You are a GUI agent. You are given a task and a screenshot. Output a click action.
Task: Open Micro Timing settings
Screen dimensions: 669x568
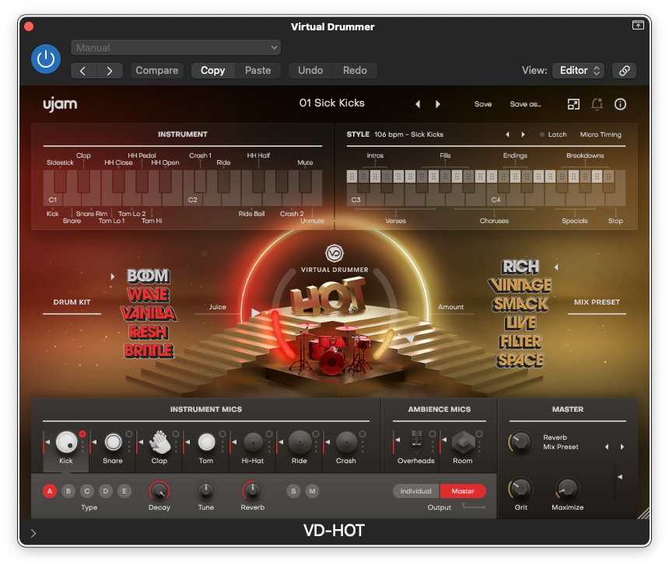[x=601, y=134]
